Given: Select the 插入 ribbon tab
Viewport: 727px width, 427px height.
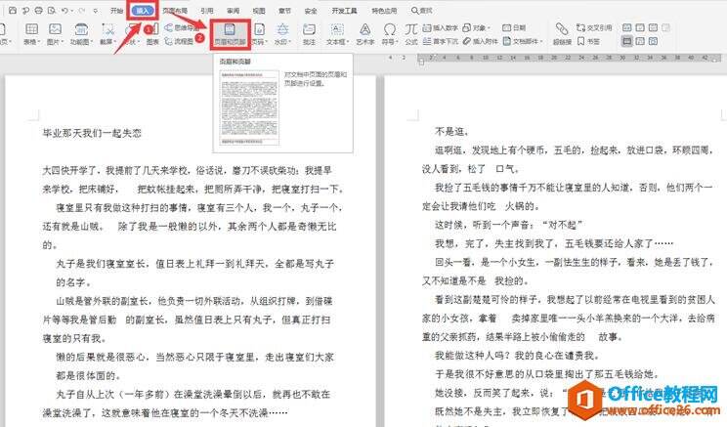Looking at the screenshot, I should tap(143, 10).
